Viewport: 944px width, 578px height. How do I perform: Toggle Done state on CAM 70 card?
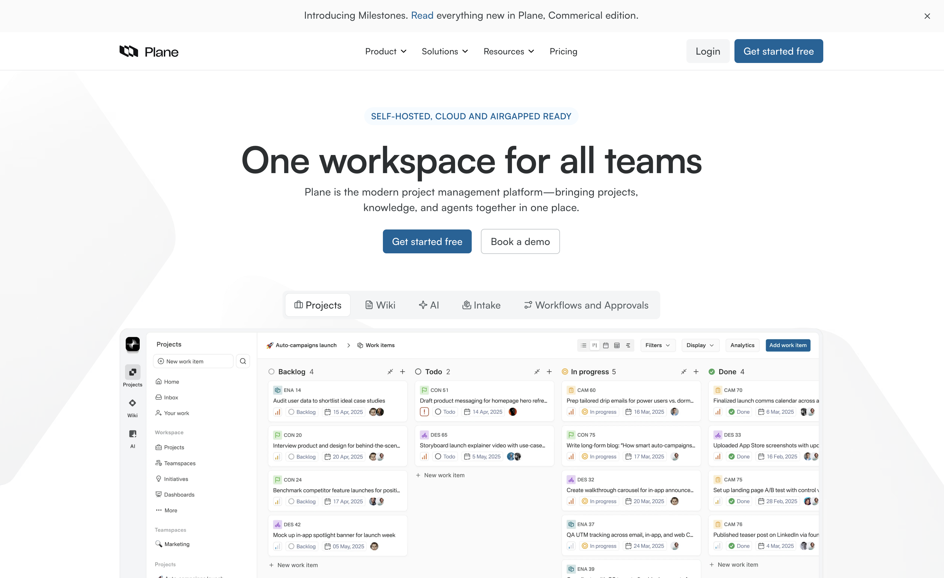pyautogui.click(x=739, y=412)
